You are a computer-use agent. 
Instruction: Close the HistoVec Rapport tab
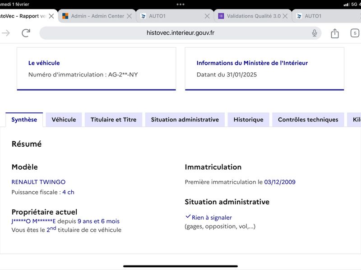pos(51,16)
